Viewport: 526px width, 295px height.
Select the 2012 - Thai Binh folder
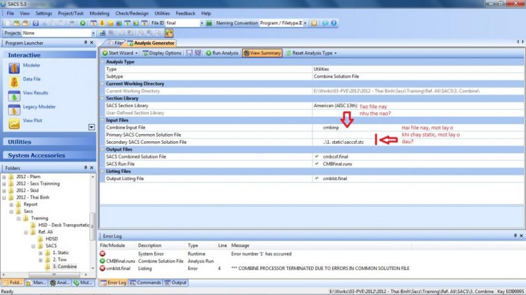pyautogui.click(x=32, y=197)
